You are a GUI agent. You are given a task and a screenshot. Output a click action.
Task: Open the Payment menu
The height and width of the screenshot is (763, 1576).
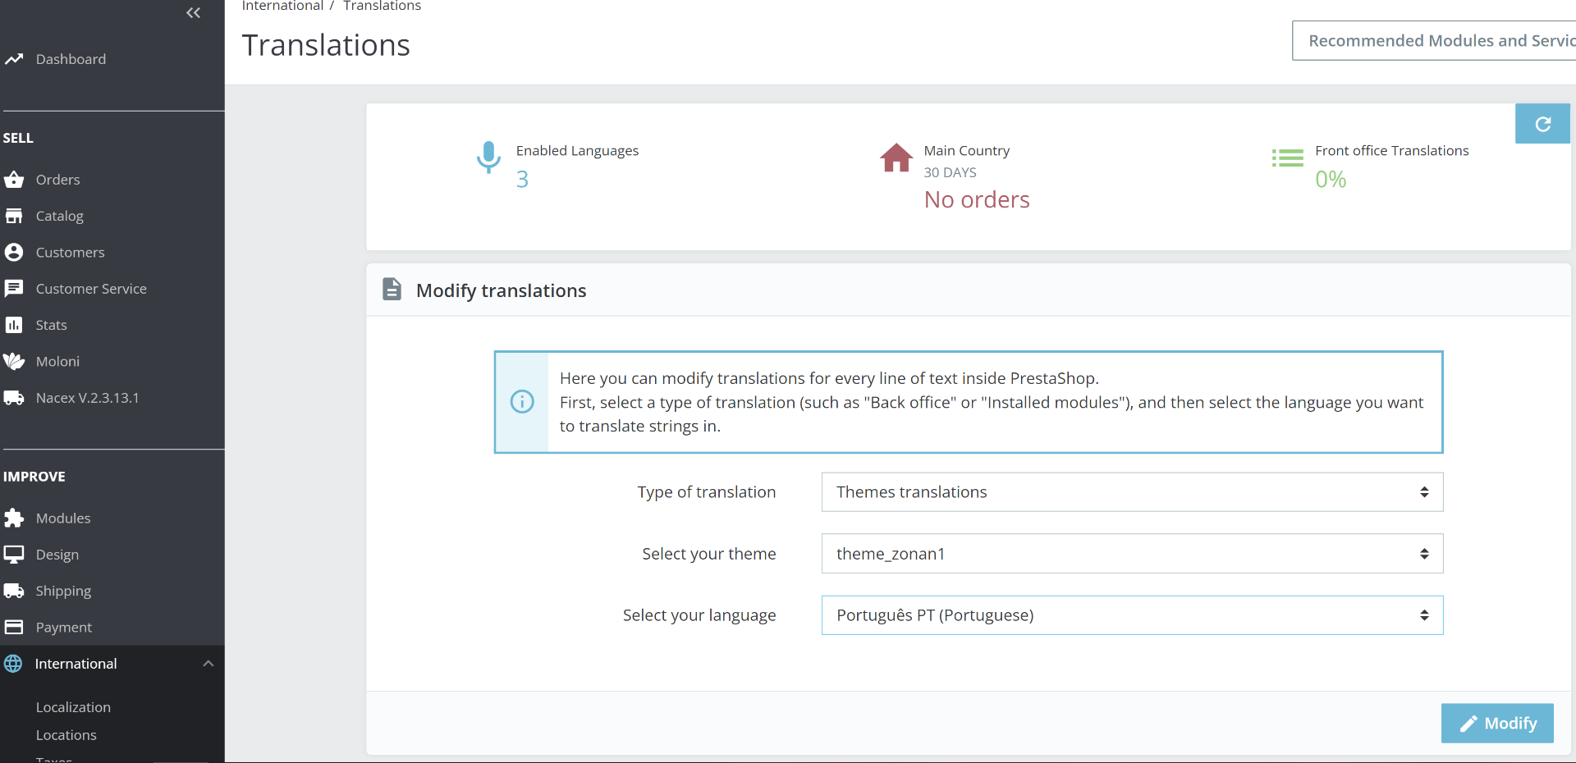(63, 627)
